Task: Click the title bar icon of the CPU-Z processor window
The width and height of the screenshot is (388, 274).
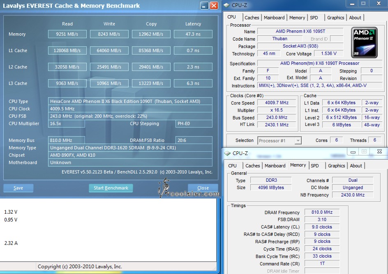Action: pyautogui.click(x=226, y=5)
